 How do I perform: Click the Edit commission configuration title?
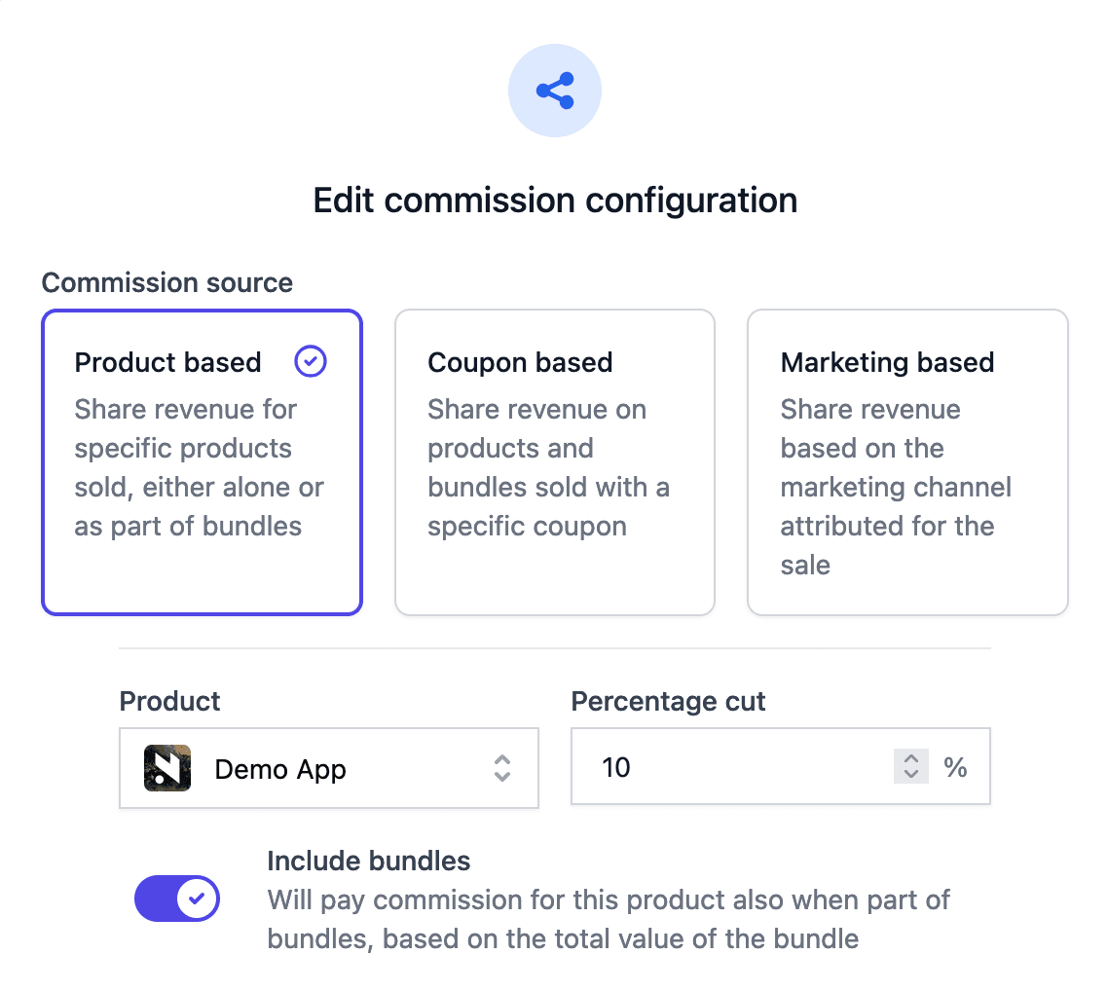(555, 200)
